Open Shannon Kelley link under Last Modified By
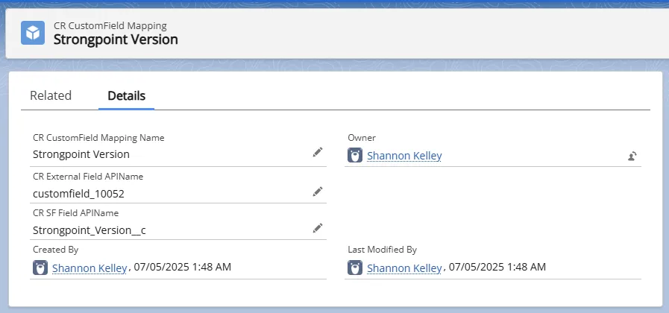 coord(404,268)
